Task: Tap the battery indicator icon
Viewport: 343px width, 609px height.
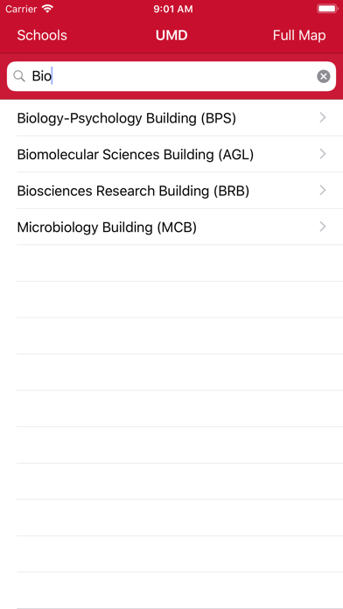Action: [x=326, y=9]
